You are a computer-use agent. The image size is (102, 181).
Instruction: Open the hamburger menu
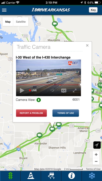tap(4, 10)
